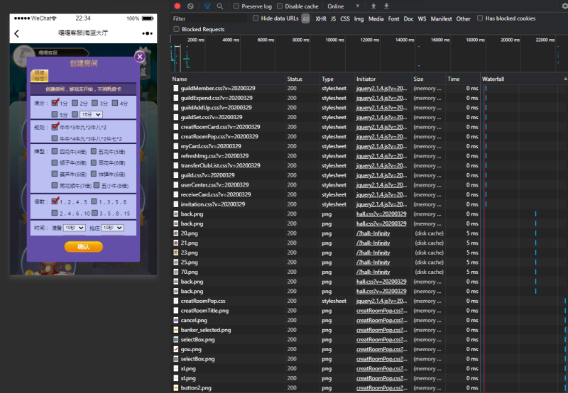Open WeChat page menu three dots
568x393 pixels.
[x=147, y=33]
